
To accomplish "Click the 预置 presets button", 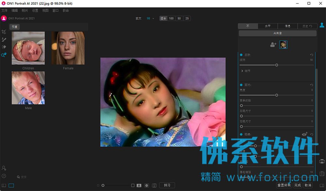I will (15, 27).
